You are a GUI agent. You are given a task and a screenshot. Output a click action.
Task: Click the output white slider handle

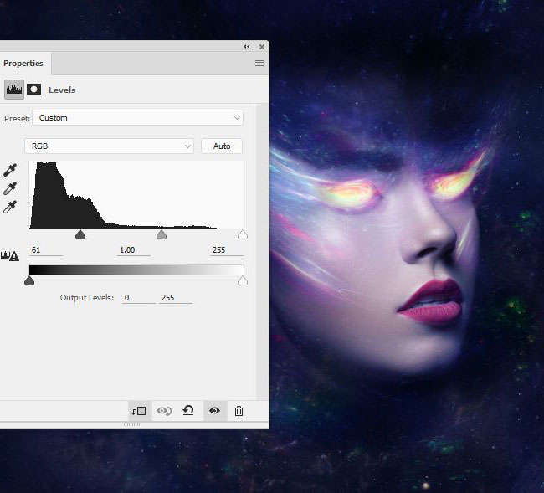[243, 280]
